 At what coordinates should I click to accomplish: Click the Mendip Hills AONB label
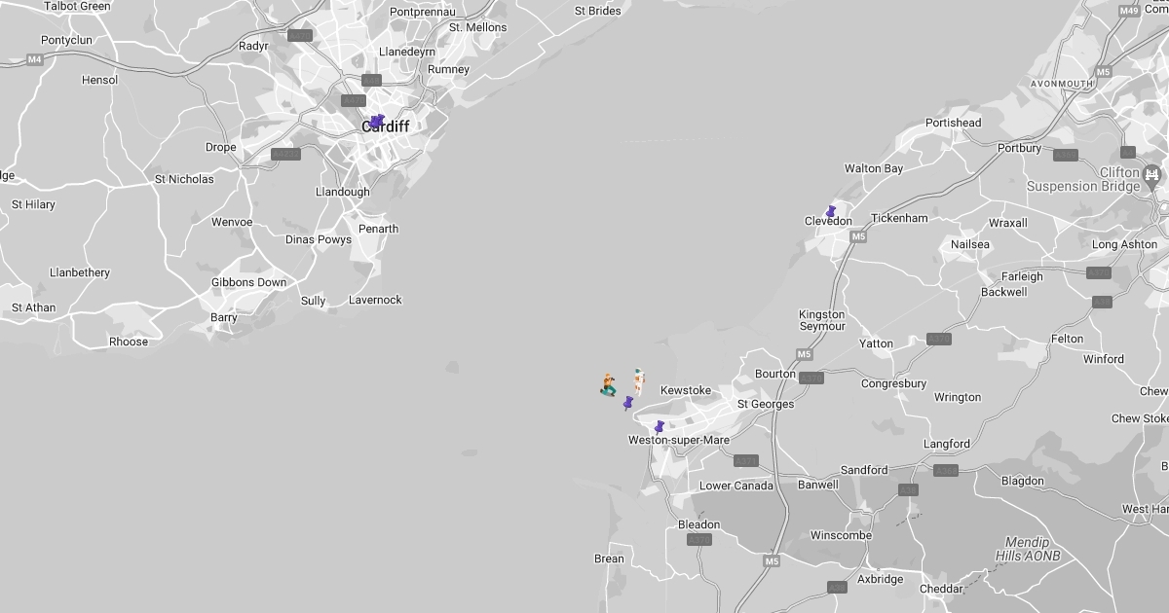pos(1022,549)
